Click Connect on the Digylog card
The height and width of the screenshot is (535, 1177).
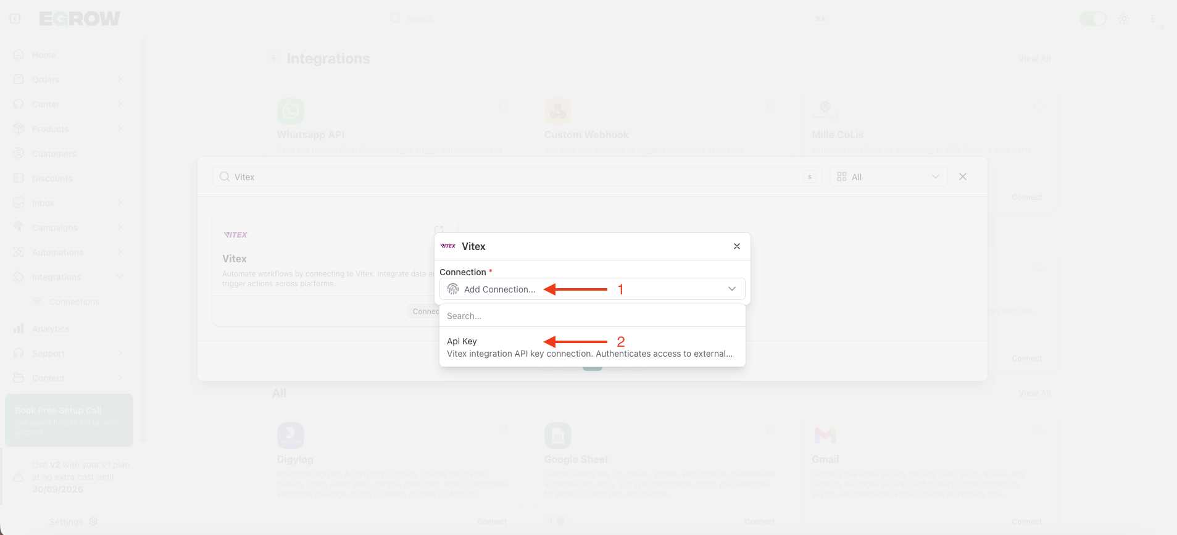tap(492, 522)
